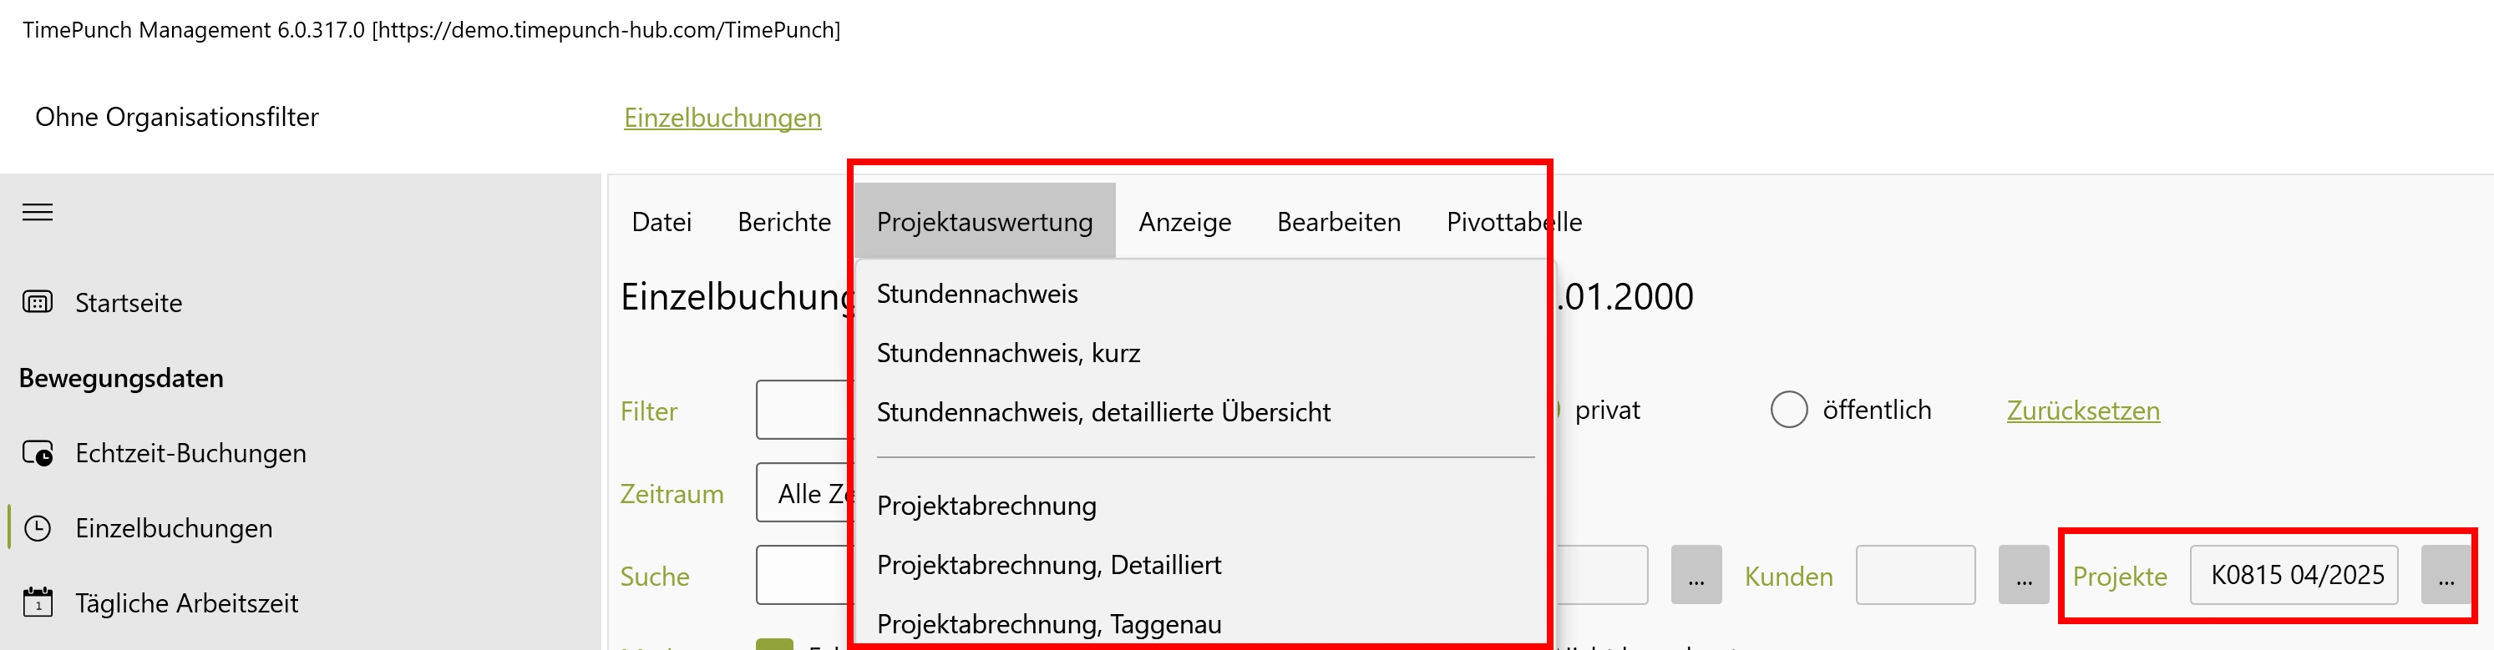Click the Tägliche Arbeitszeit calendar icon
Screen dimensions: 2494x650
click(36, 602)
